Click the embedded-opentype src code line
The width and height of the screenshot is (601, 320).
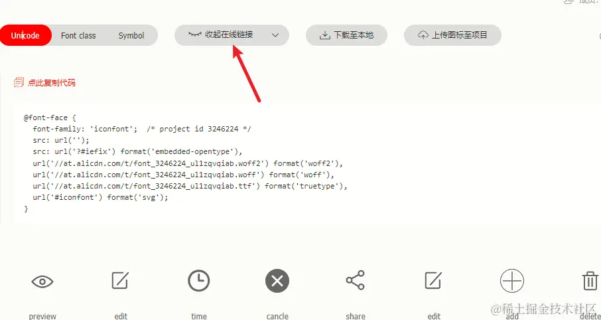[x=138, y=152]
